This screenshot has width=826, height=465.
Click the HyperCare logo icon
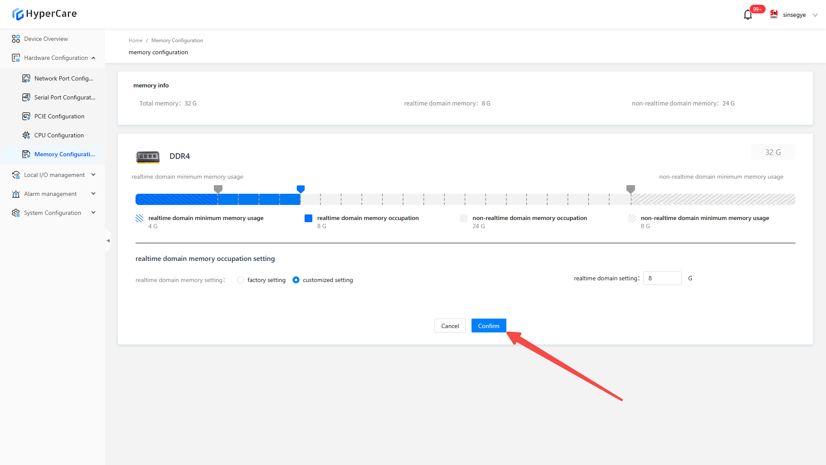[x=18, y=14]
